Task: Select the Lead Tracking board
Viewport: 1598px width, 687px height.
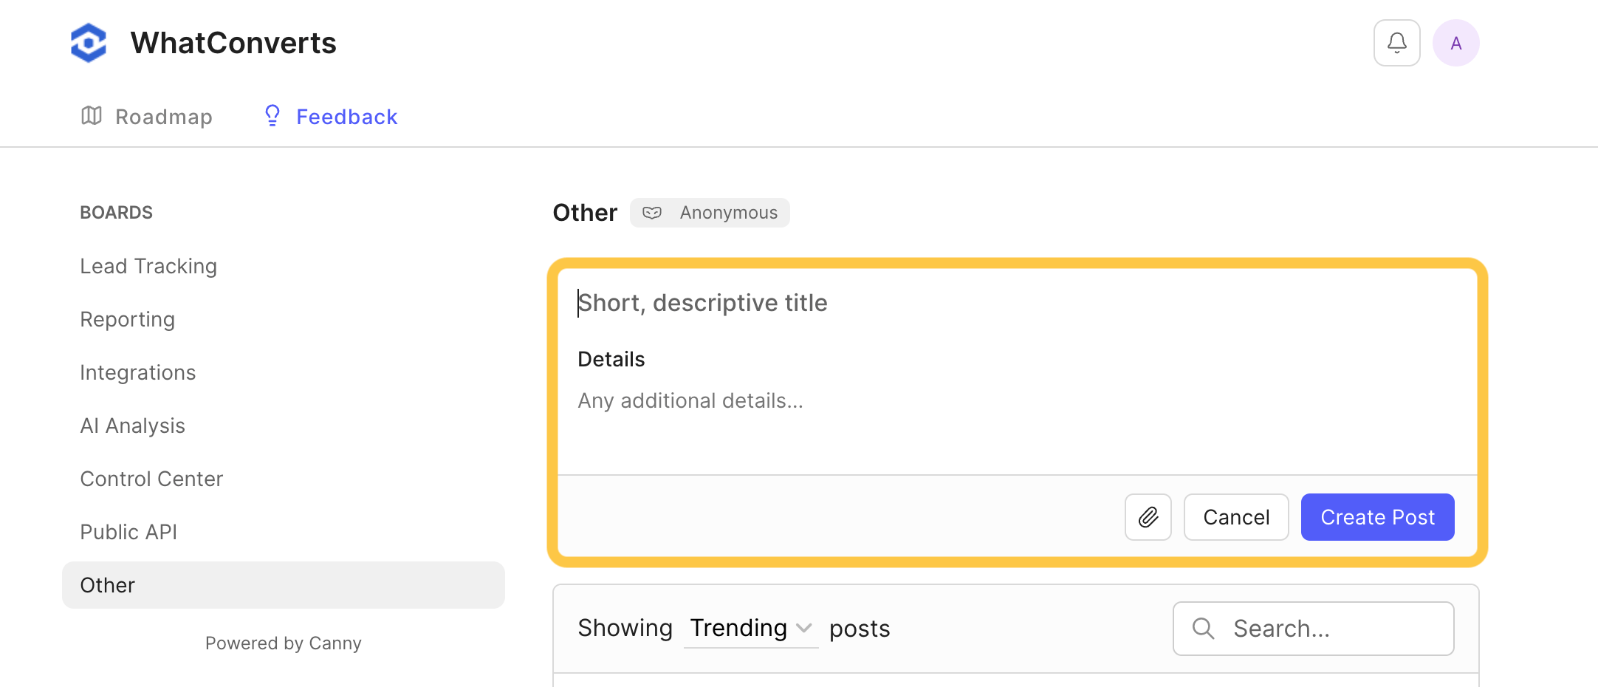Action: (x=148, y=266)
